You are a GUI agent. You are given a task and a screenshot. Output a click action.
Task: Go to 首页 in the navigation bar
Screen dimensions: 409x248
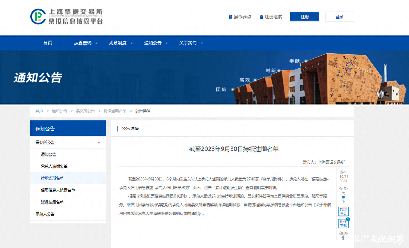click(48, 43)
